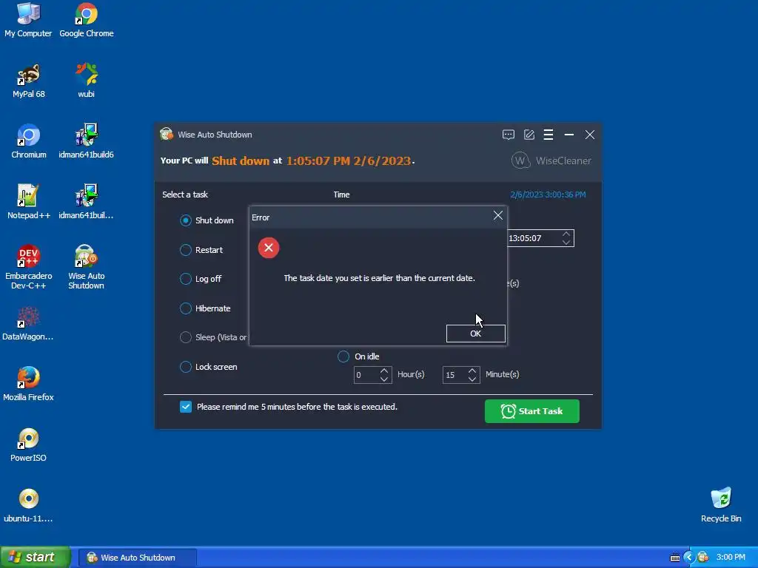
Task: Open hamburger menu in Wise Auto Shutdown
Action: (549, 135)
